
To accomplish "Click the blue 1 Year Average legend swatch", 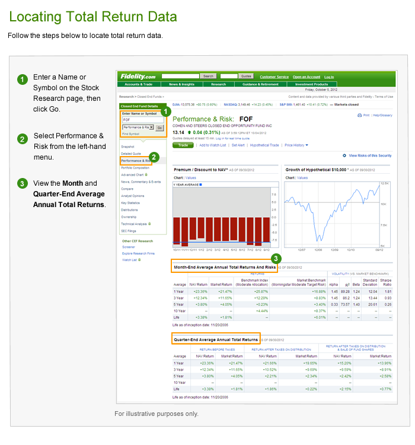I will point(200,185).
